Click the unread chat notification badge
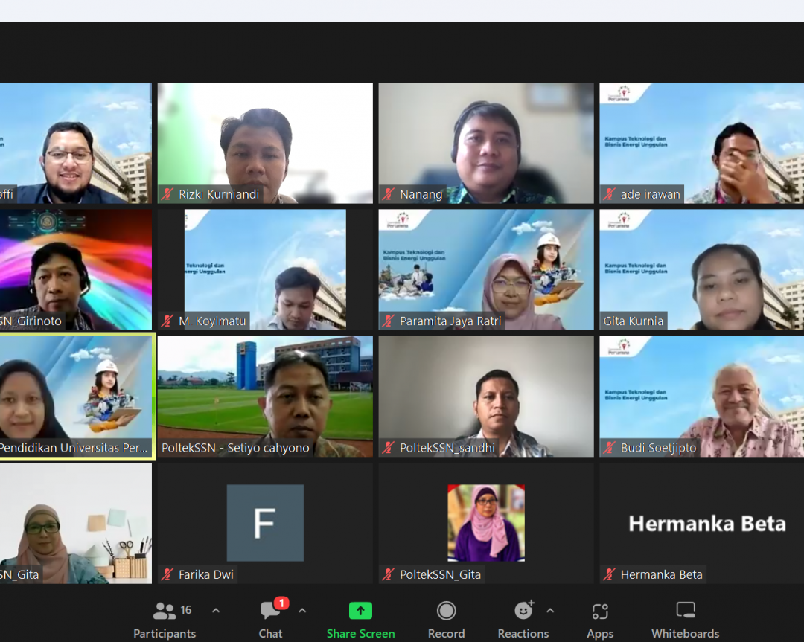804x642 pixels. (x=281, y=603)
